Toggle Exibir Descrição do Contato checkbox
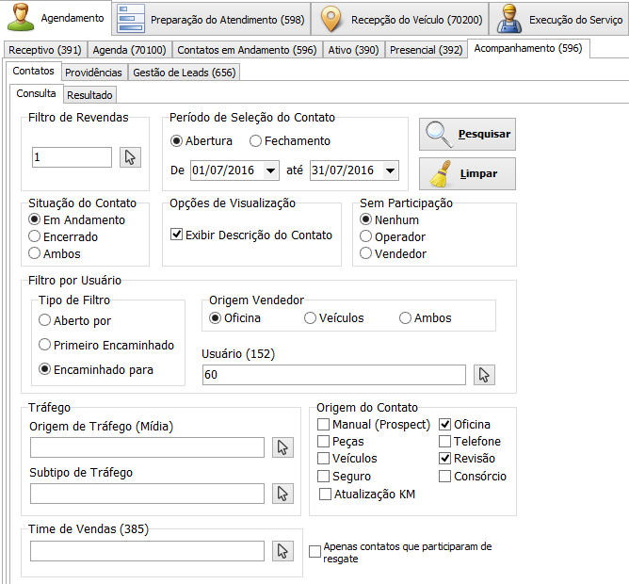 tap(176, 235)
